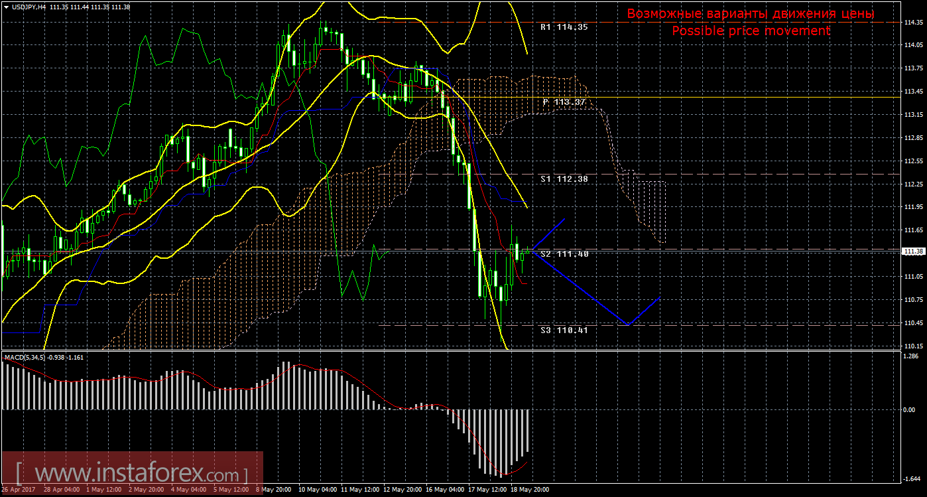
Task: Click the 1.286 value on MACD scale
Action: 912,356
